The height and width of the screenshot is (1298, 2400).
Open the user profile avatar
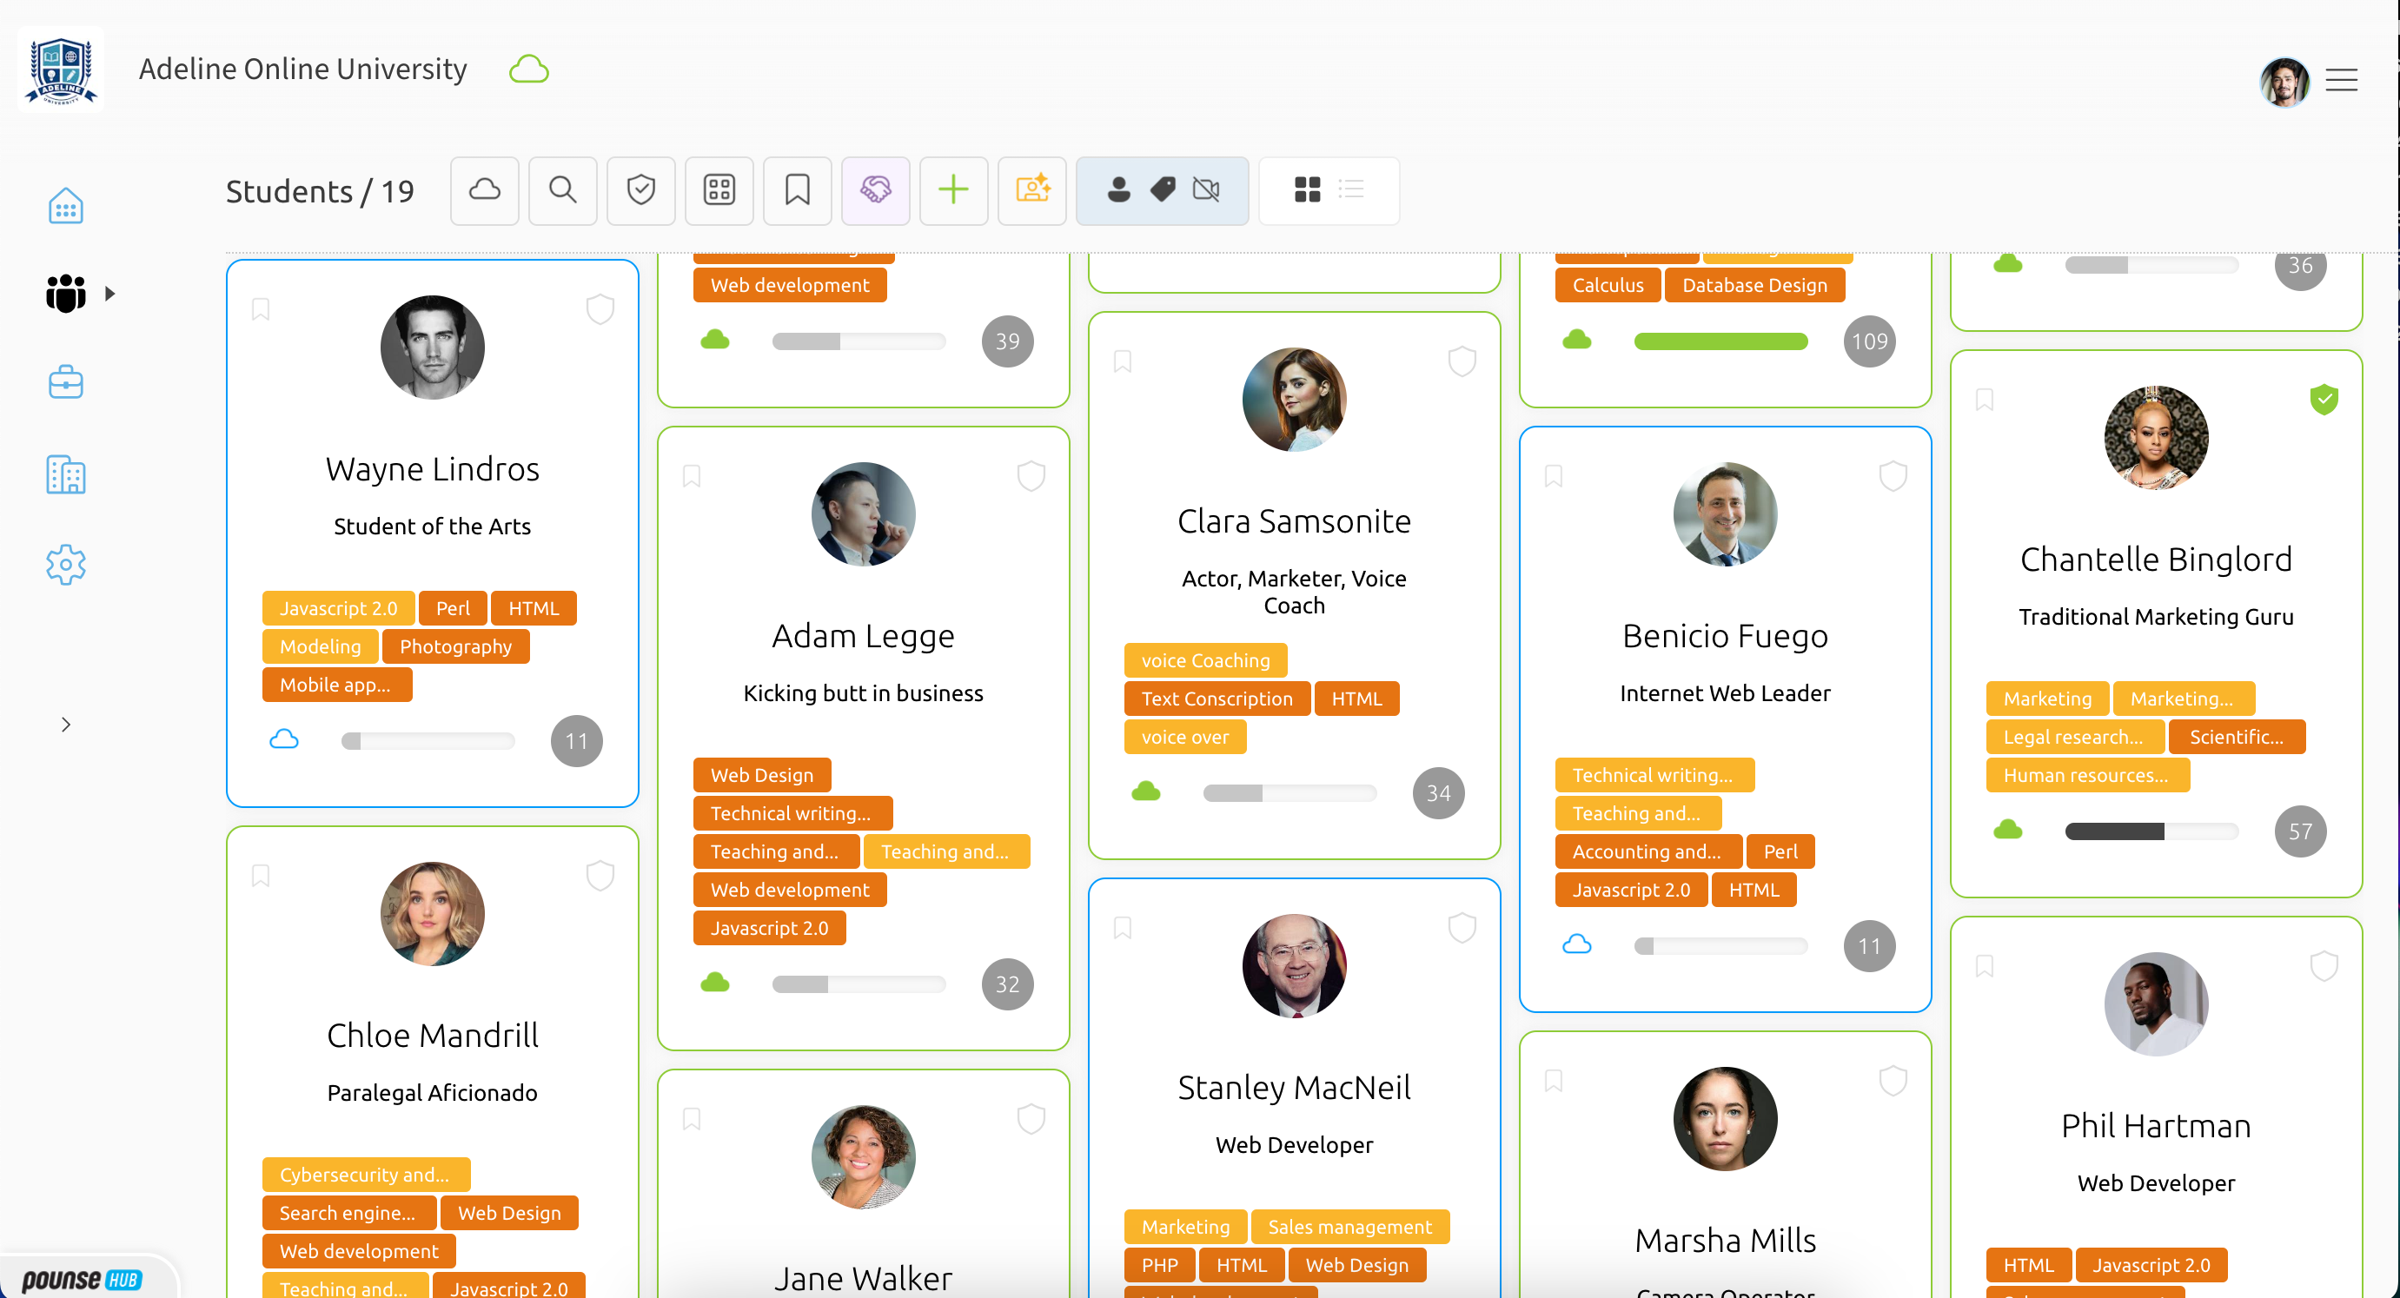pos(2284,81)
